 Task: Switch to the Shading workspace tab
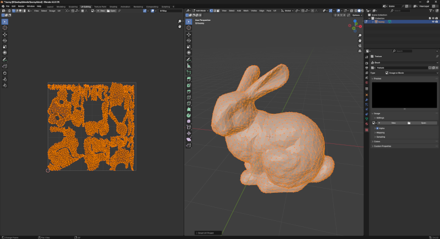point(113,7)
